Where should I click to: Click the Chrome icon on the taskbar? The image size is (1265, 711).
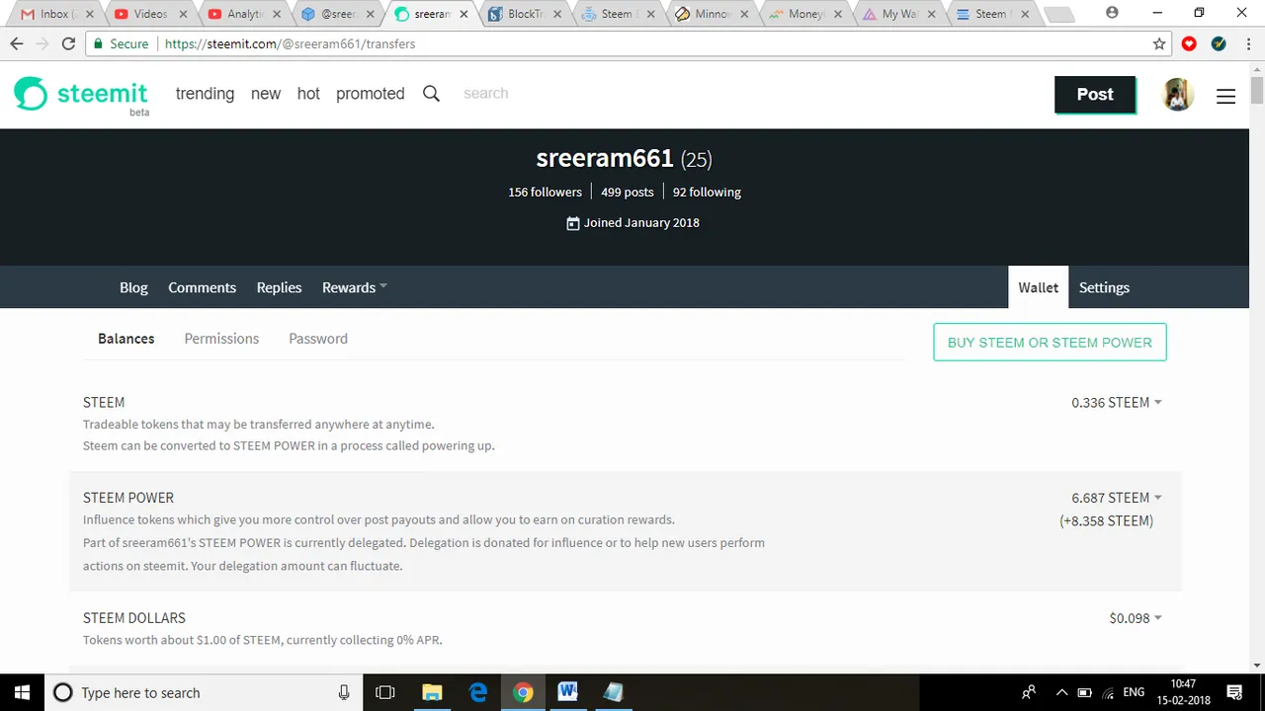pyautogui.click(x=524, y=692)
